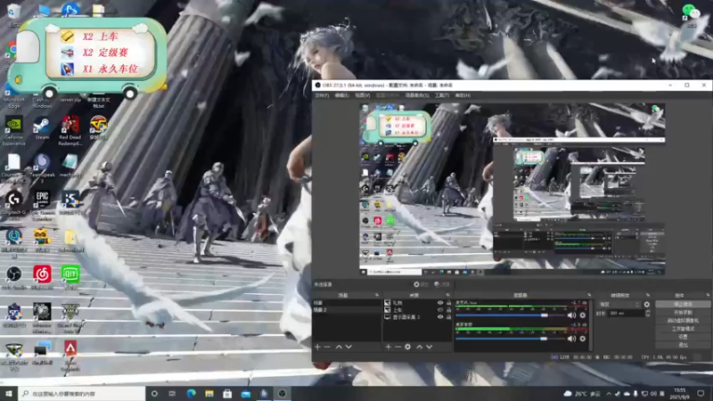Toggle visibility of the 上车 source
713x401 pixels.
click(440, 309)
